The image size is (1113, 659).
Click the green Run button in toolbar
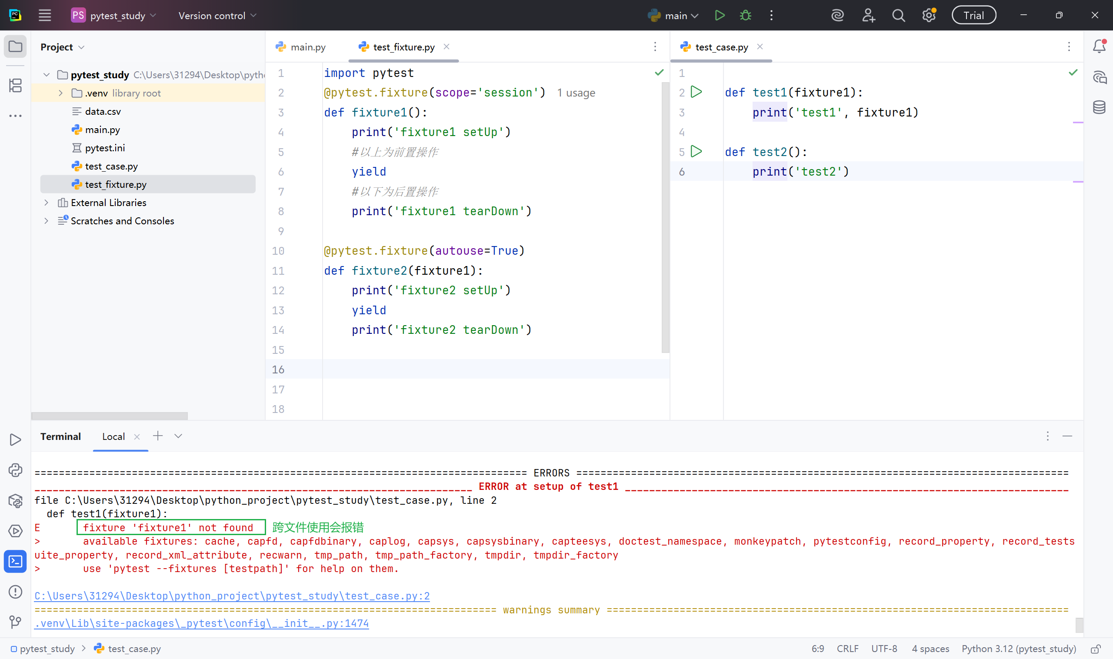coord(720,16)
